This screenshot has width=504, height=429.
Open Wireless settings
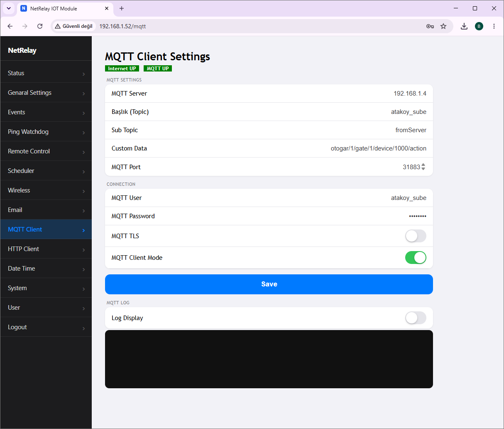tap(46, 190)
